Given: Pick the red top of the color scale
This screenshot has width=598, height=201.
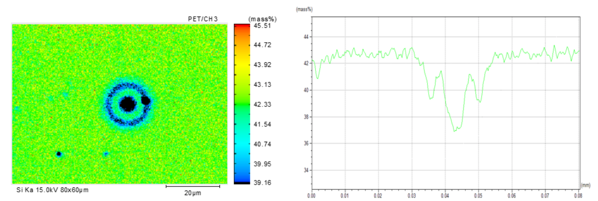Looking at the screenshot, I should pyautogui.click(x=242, y=26).
